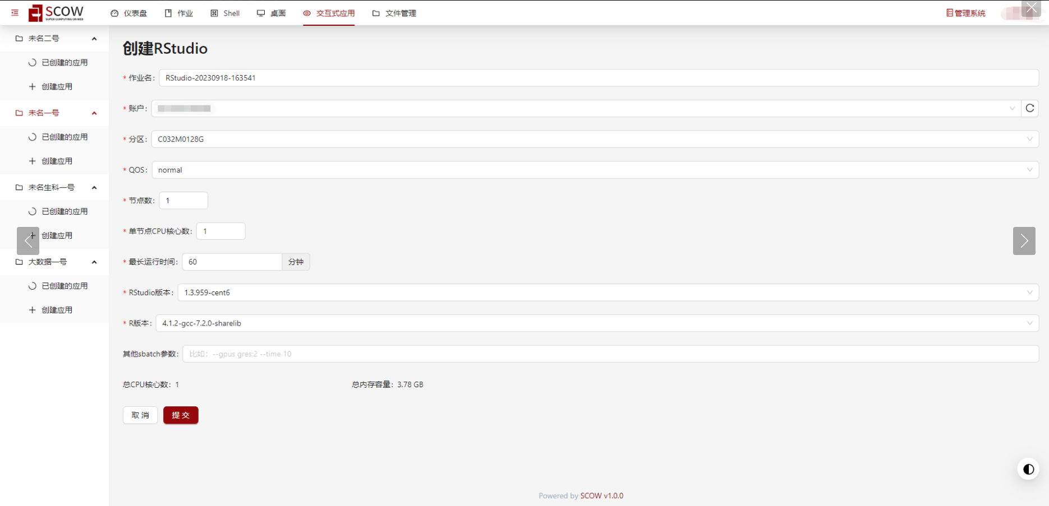Toggle dark mode with floating button

click(x=1028, y=470)
